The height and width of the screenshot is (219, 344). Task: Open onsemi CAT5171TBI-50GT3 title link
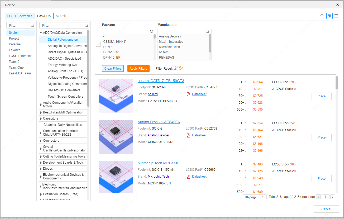click(x=161, y=81)
